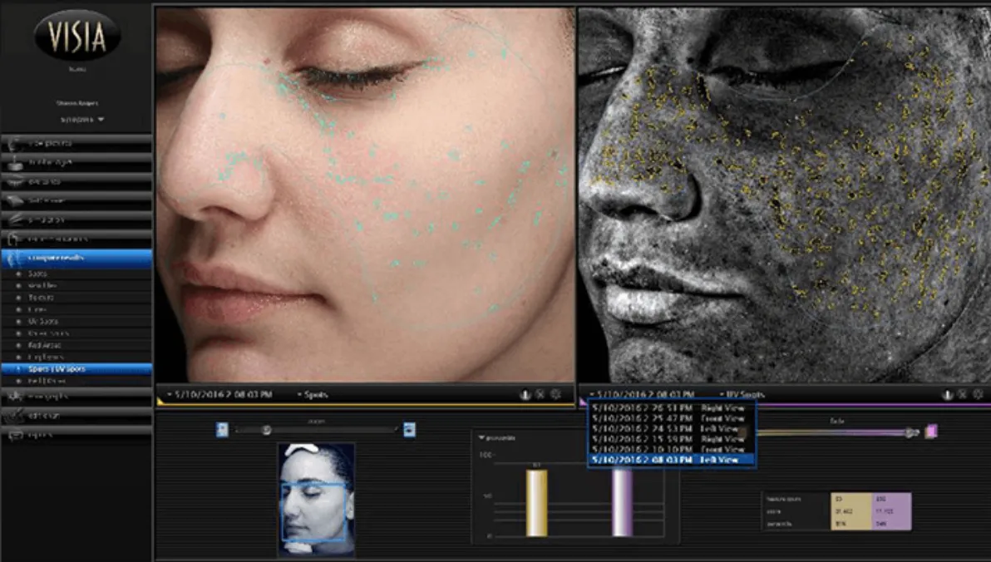Click the zoom-out icon left of zoom slider

[x=222, y=429]
